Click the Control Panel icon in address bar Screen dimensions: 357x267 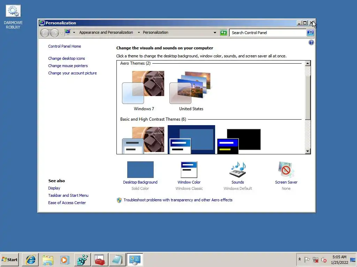coord(68,32)
